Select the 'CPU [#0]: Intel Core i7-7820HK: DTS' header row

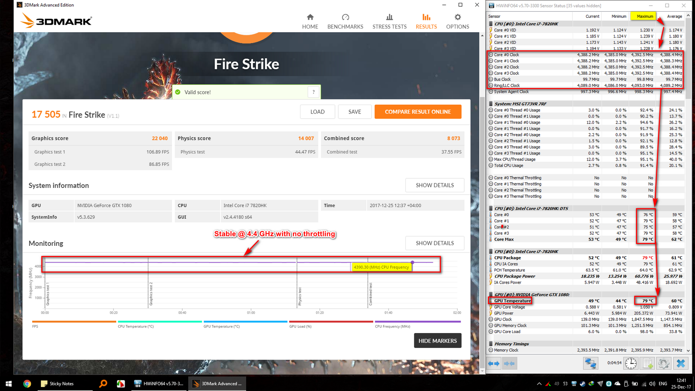(x=586, y=208)
